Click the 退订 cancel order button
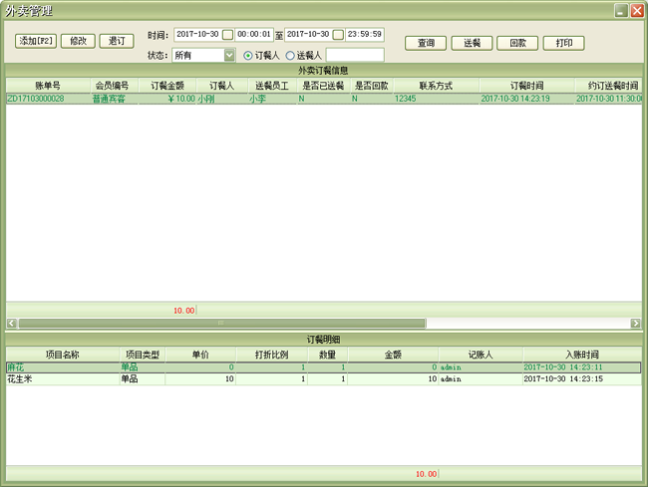 (117, 41)
